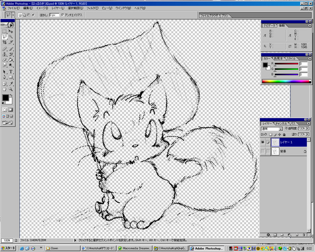Select the Blur tool
This screenshot has width=315, height=252.
(x=4, y=65)
